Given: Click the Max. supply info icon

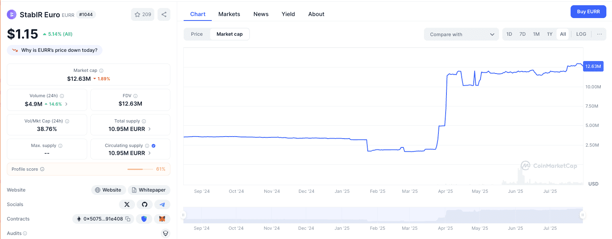Looking at the screenshot, I should [61, 146].
